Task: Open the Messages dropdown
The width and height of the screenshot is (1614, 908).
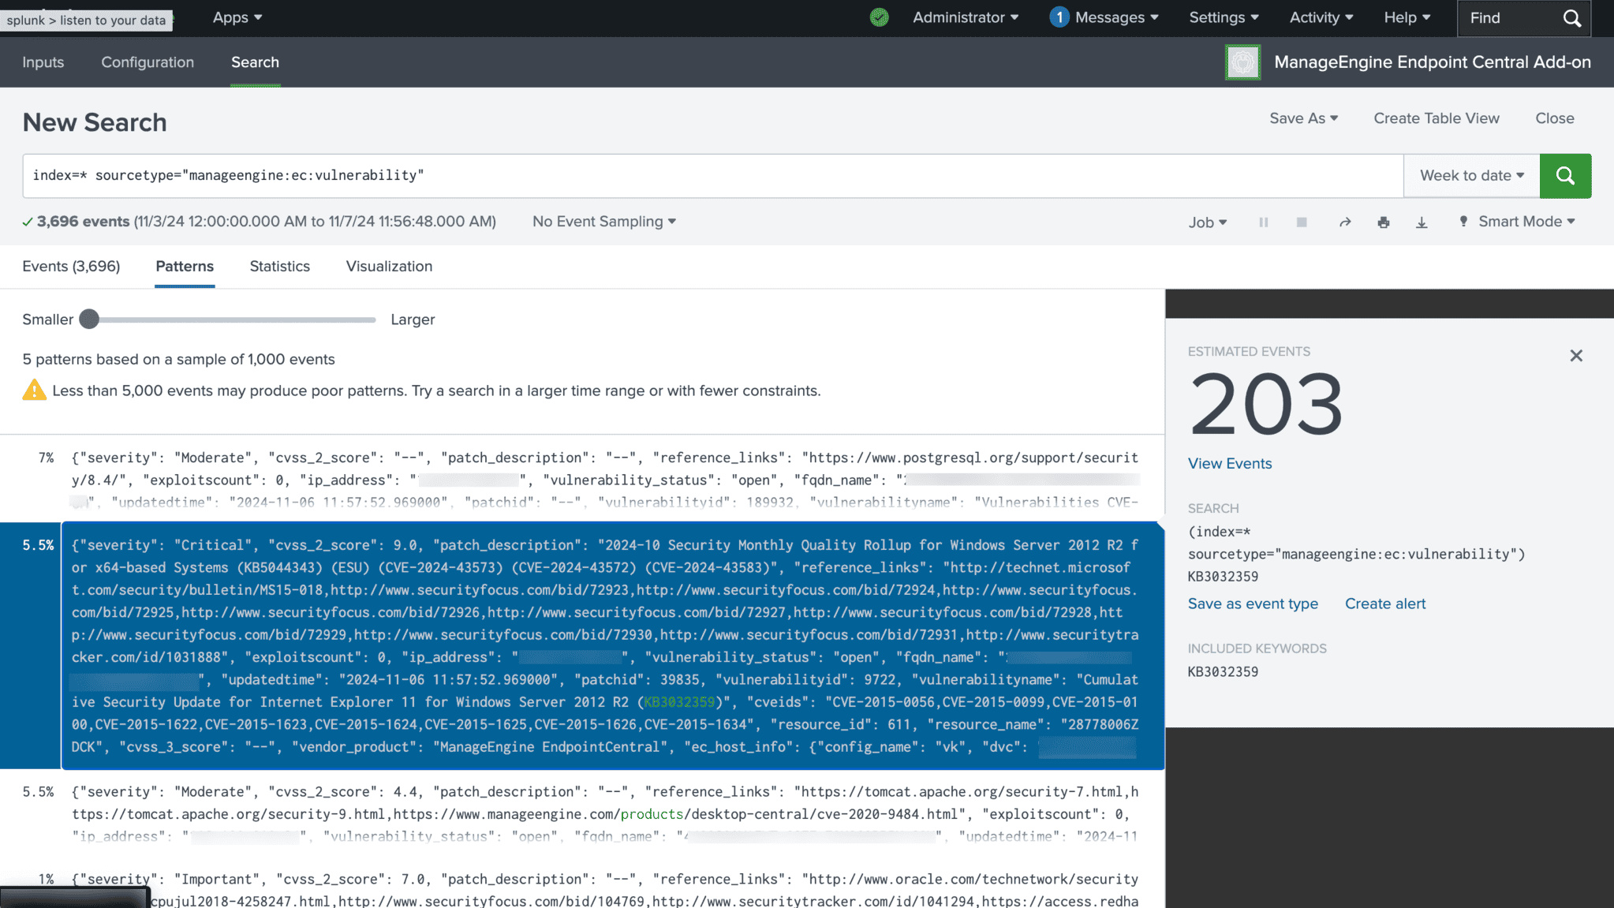Action: 1116,17
